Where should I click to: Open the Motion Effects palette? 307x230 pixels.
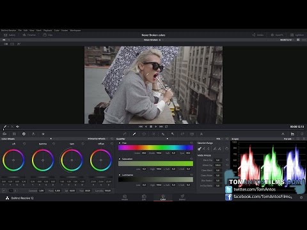[x=43, y=134]
